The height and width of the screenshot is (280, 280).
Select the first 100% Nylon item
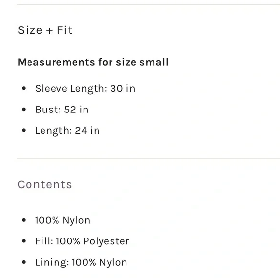[x=63, y=220]
